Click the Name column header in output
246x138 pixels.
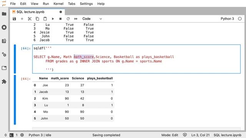click(43, 78)
